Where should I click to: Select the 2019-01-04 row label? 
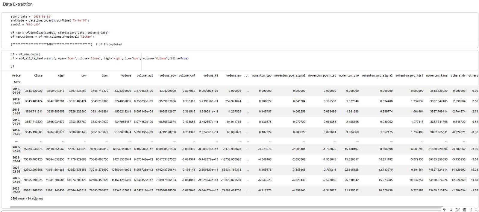point(16,122)
